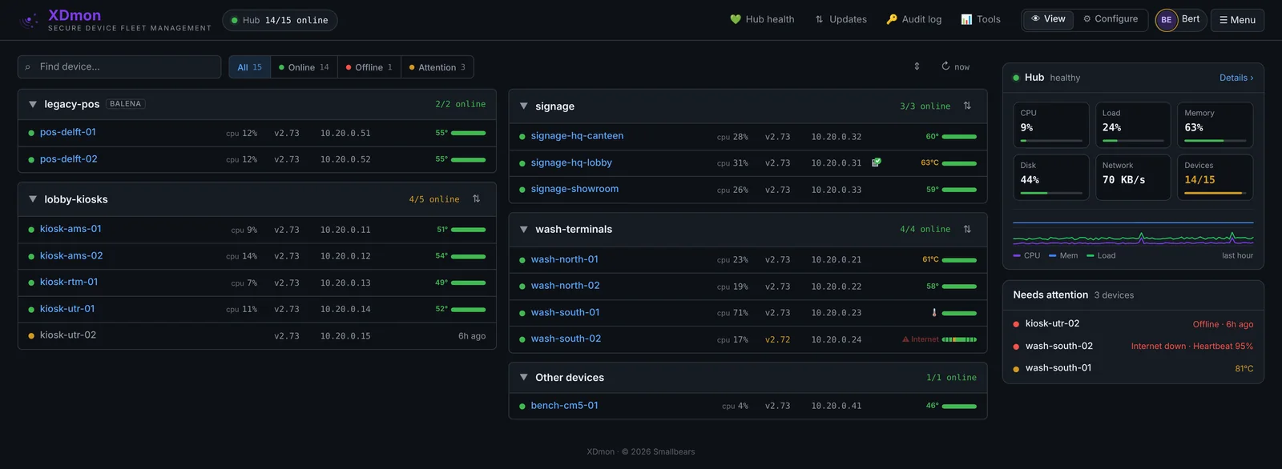Select the All 15 filter tab

[x=250, y=67]
